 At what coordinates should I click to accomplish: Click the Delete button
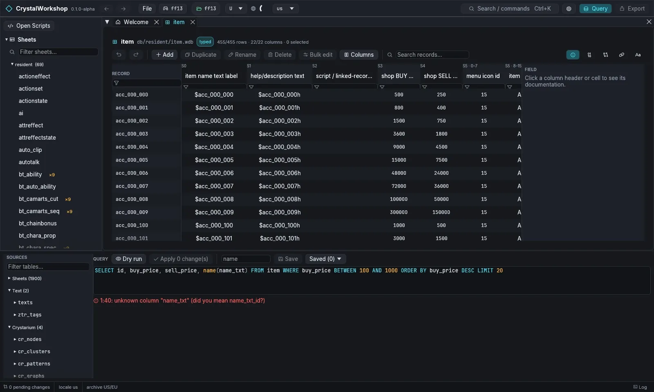[280, 55]
